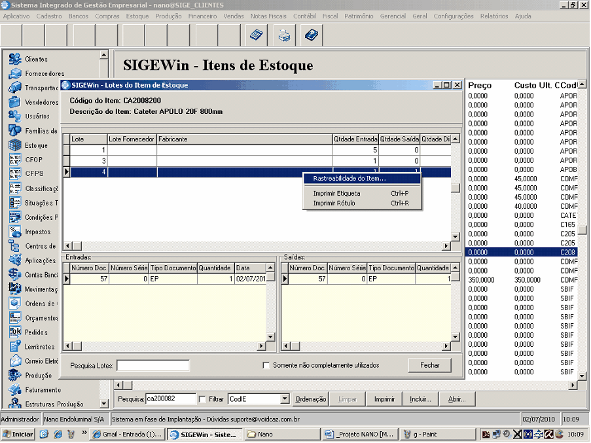591x443 pixels.
Task: Open the Centros de custo sidebar icon
Action: [14, 245]
